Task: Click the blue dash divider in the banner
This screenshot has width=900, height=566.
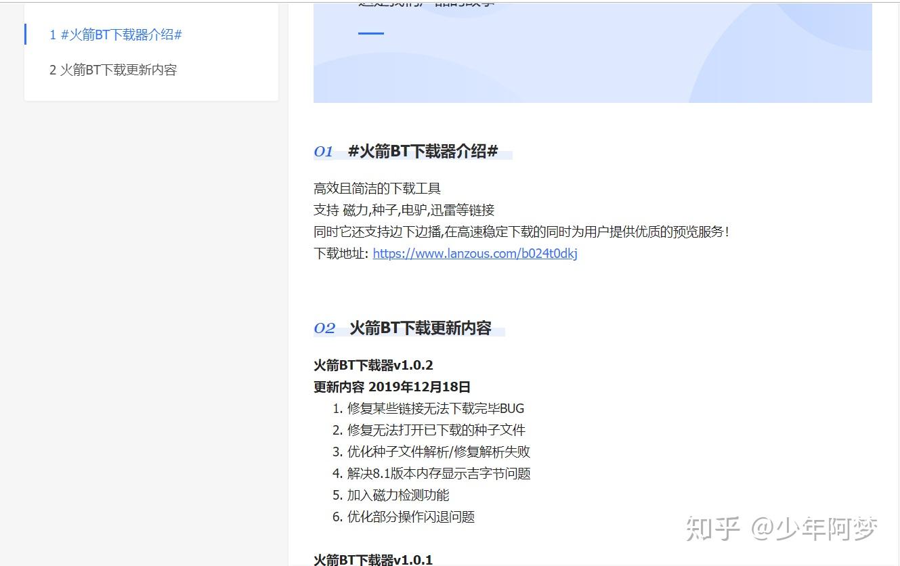Action: 370,32
